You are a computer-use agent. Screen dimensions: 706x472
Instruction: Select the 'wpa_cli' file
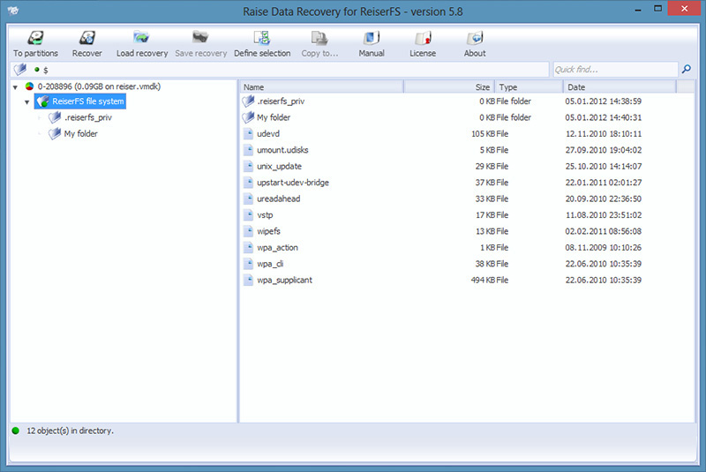tap(270, 264)
